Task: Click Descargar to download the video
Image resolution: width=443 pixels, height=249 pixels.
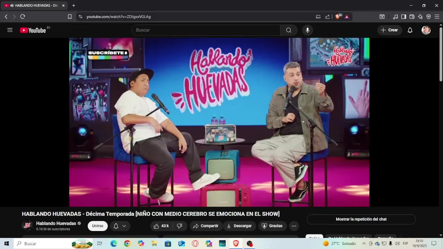Action: click(x=239, y=226)
